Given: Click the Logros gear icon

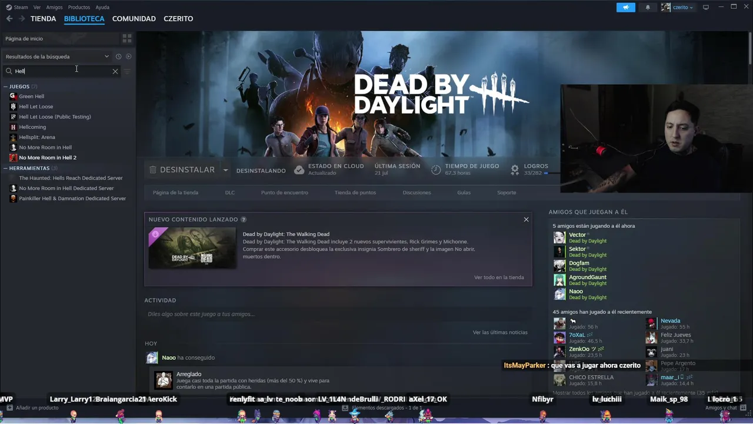Looking at the screenshot, I should click(515, 170).
